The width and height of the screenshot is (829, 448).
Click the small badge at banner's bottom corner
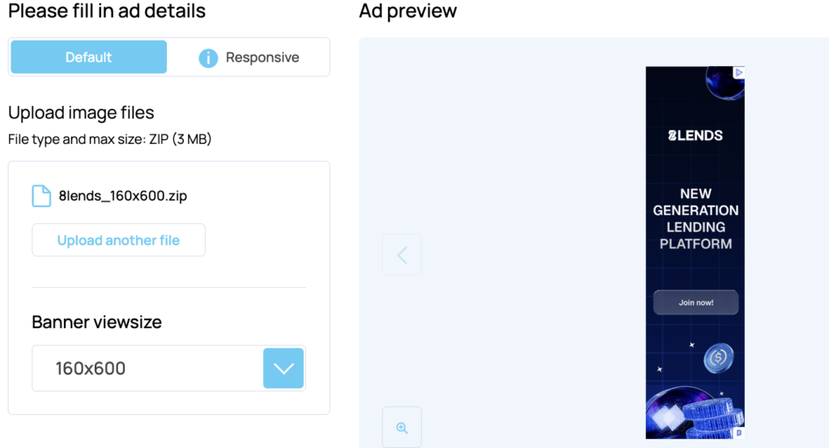[x=739, y=433]
